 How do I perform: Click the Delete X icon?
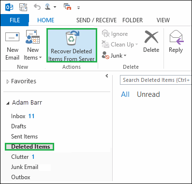coord(151,37)
